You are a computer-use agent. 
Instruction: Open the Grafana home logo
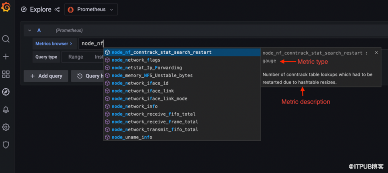coord(6,7)
